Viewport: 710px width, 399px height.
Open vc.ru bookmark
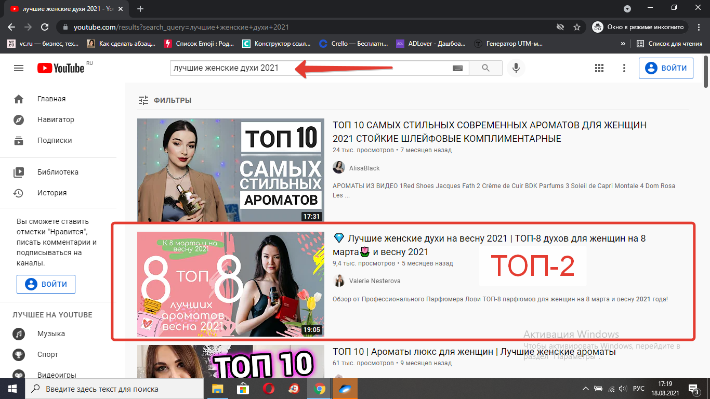point(43,44)
